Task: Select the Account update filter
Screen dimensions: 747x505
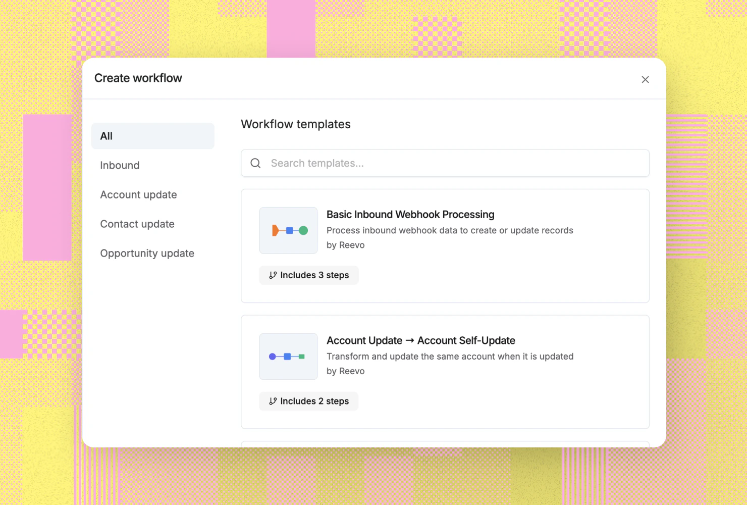Action: pyautogui.click(x=138, y=194)
